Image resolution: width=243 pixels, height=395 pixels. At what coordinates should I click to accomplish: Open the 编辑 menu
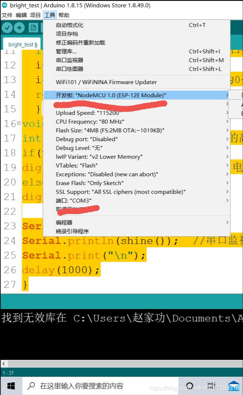tap(21, 15)
